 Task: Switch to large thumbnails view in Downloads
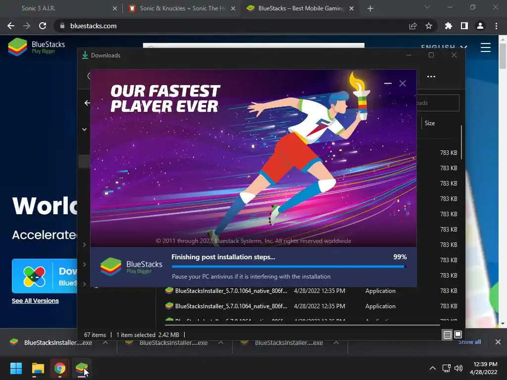458,334
